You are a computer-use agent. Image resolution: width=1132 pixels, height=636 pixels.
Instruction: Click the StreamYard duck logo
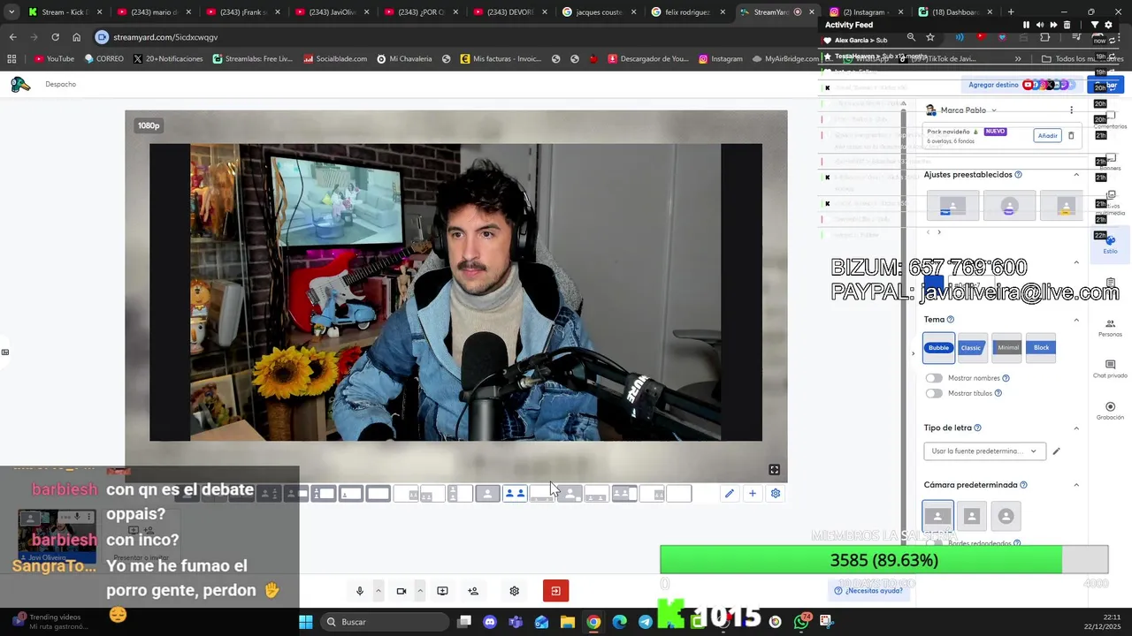coord(19,85)
